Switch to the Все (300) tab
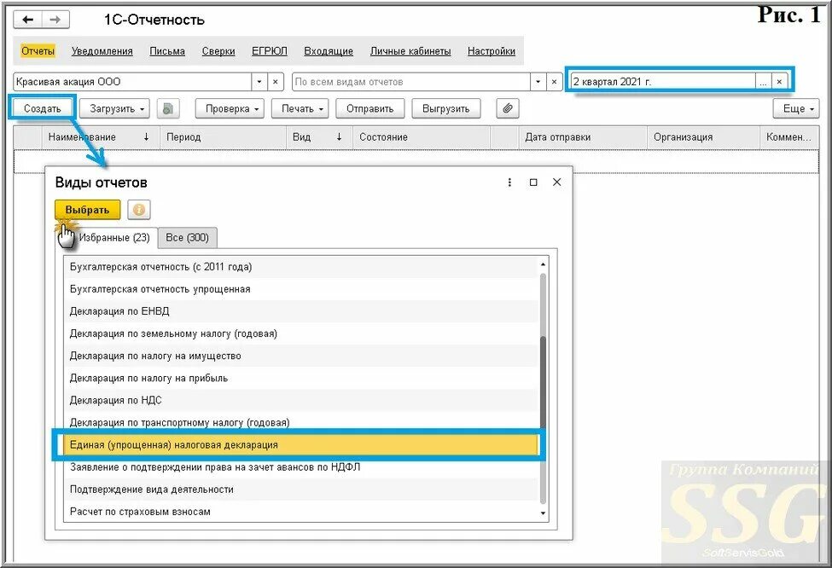This screenshot has height=568, width=832. [x=187, y=238]
